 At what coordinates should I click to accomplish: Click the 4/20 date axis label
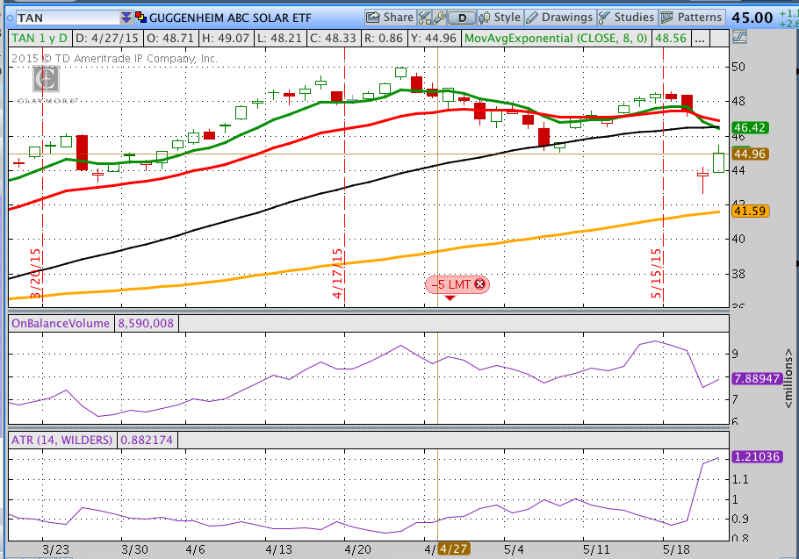click(x=357, y=550)
